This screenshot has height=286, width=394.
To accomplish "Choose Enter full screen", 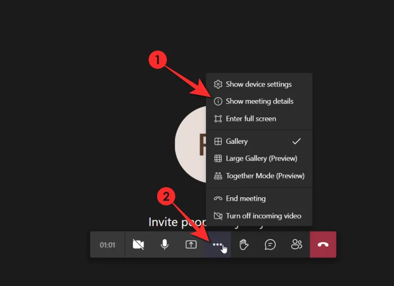I will [x=259, y=119].
